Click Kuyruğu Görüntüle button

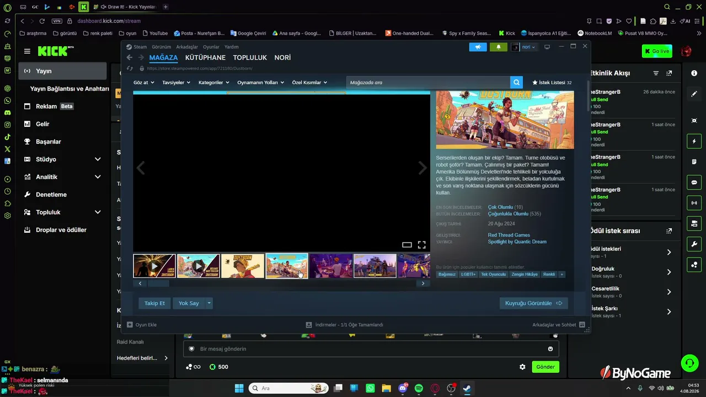(533, 303)
